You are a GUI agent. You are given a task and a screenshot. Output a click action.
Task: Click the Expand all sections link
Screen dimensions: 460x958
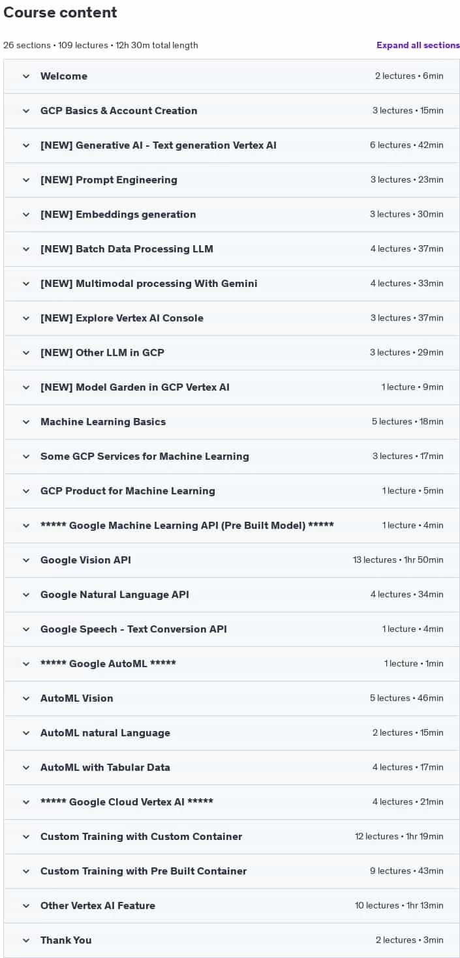[x=418, y=45]
